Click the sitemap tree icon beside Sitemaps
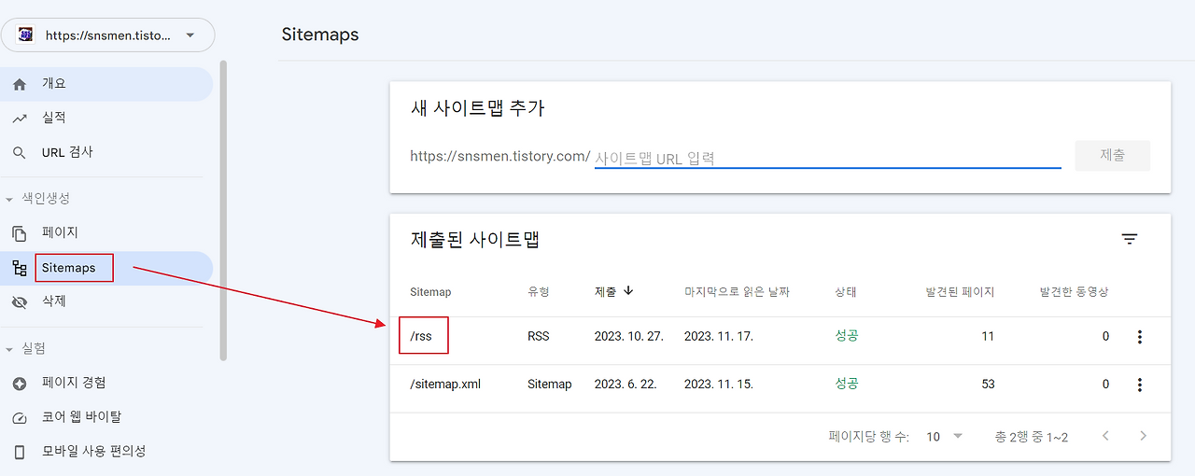This screenshot has height=476, width=1195. tap(20, 269)
